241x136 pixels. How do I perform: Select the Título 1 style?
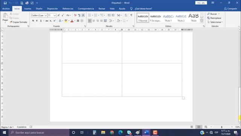(x=168, y=18)
